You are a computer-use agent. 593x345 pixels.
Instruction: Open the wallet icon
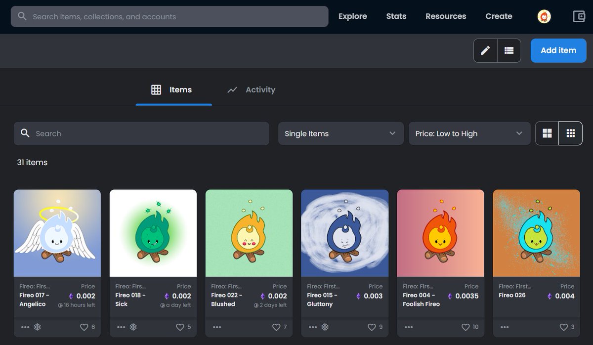pos(579,16)
